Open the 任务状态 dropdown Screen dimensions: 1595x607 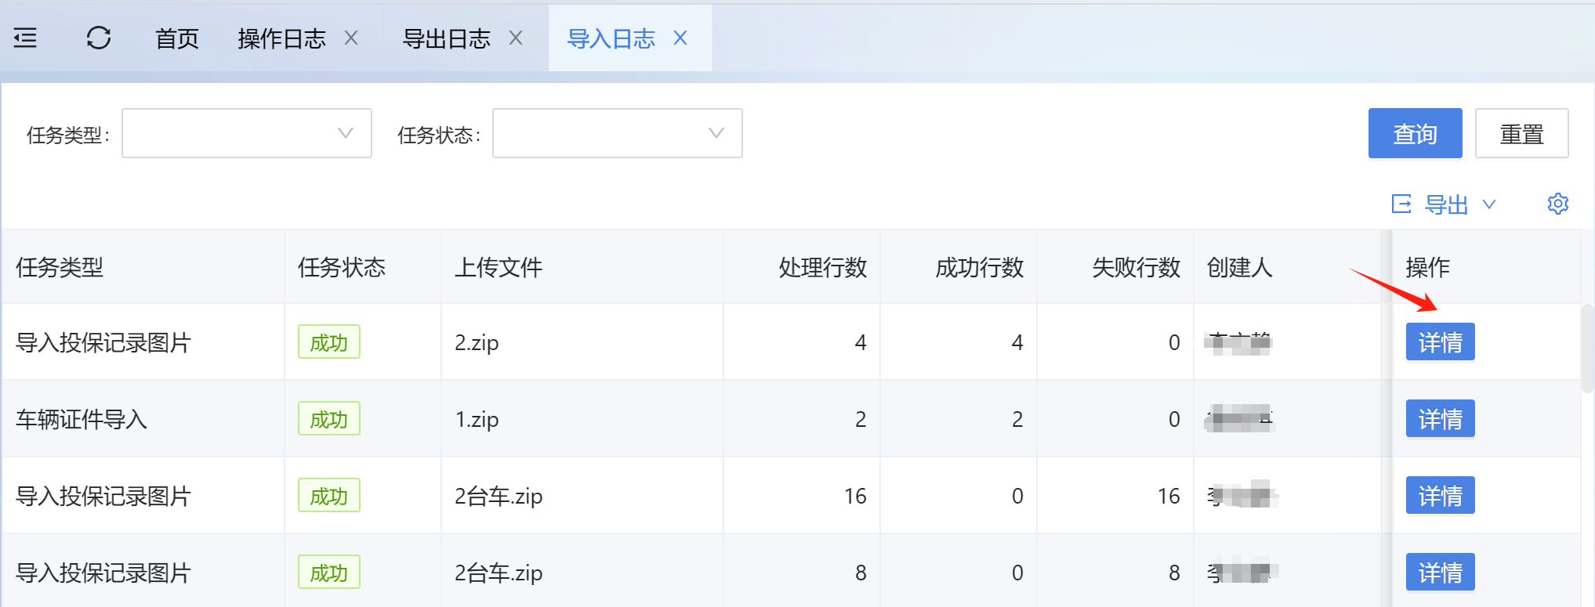[617, 133]
